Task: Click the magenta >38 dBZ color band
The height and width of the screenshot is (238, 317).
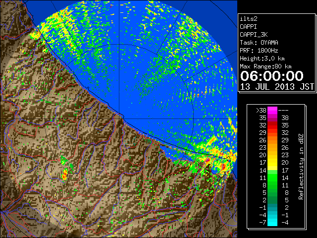Action: point(272,111)
